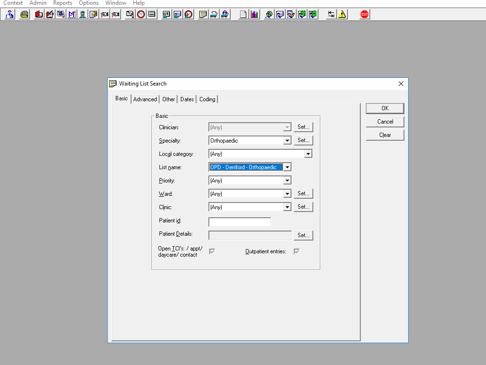Click the person with green arrows icon
486x365 pixels.
click(313, 14)
